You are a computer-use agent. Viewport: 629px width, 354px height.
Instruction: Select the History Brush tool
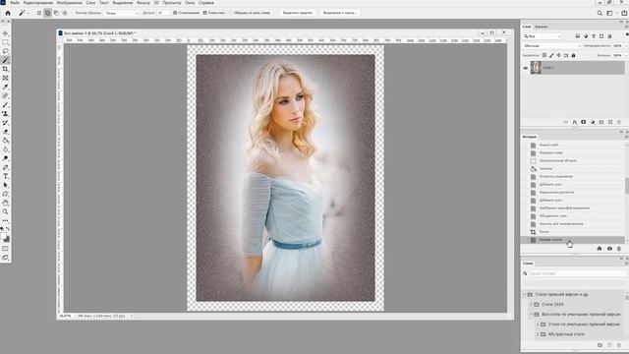point(5,122)
